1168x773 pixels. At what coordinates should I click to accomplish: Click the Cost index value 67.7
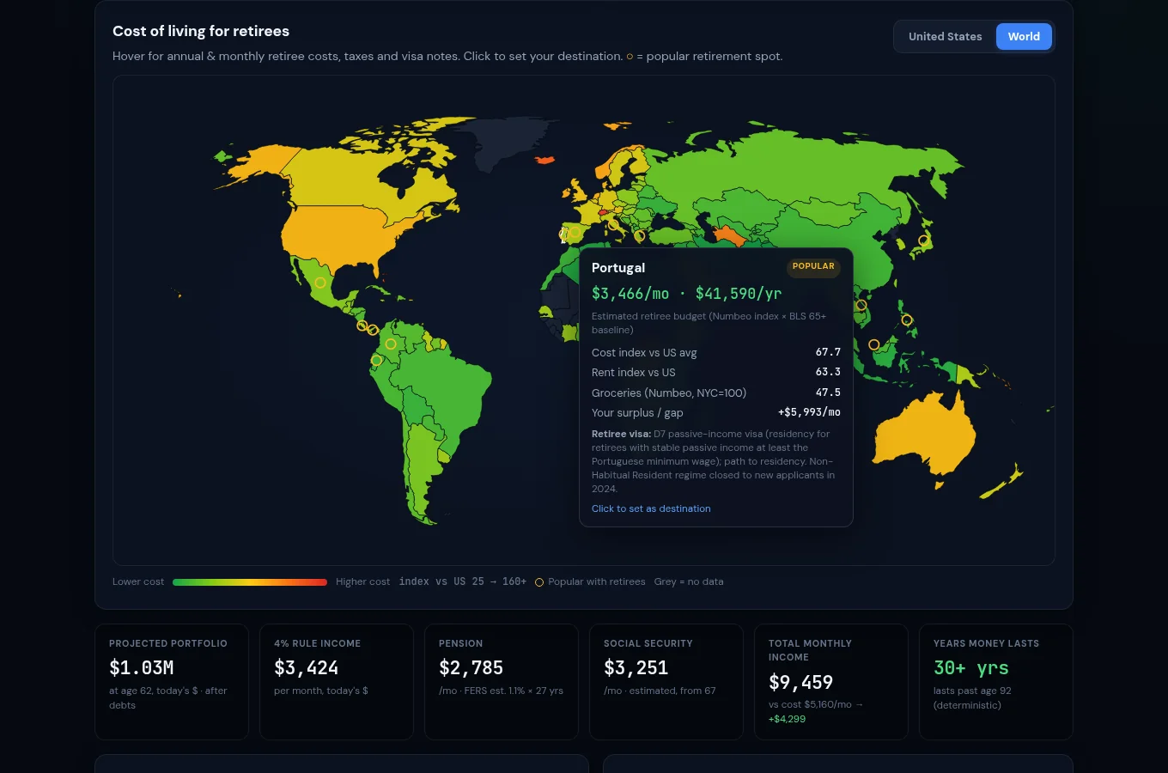tap(828, 352)
